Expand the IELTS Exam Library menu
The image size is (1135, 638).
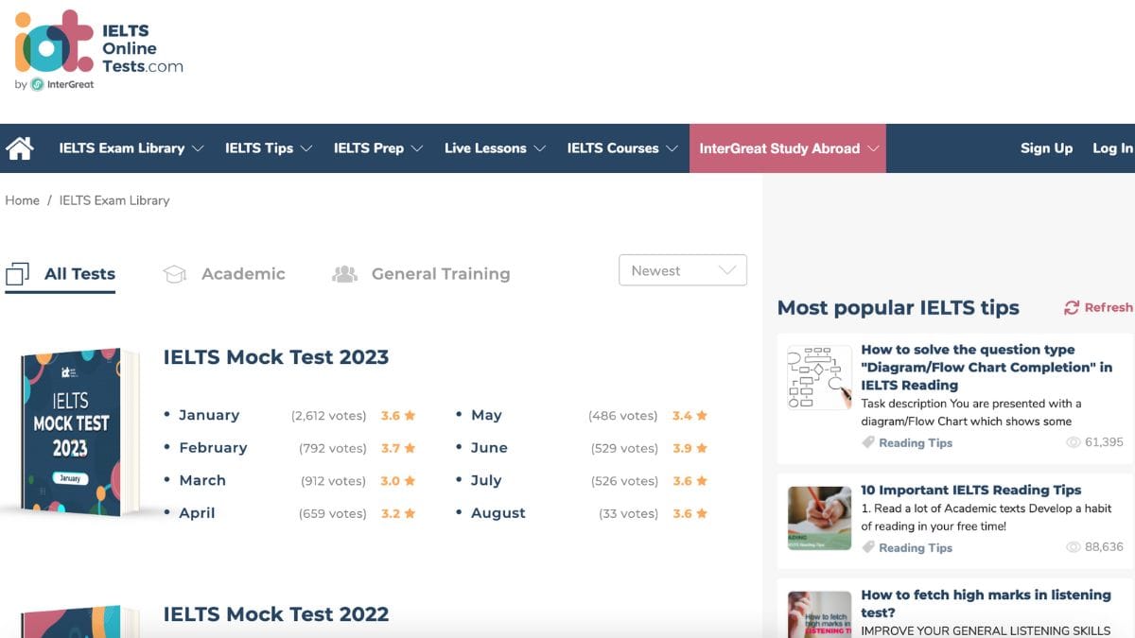(x=131, y=148)
